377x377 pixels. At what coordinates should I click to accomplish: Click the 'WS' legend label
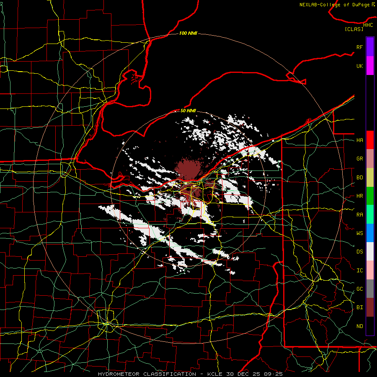point(360,233)
